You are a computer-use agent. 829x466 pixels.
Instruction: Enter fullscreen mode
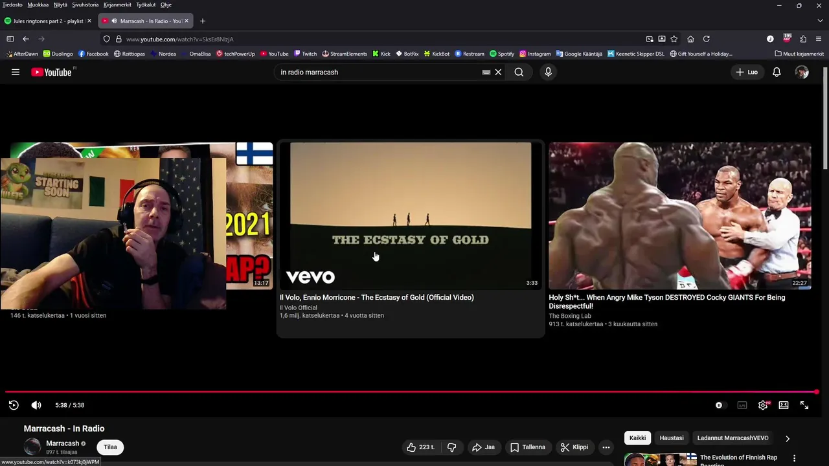click(804, 405)
